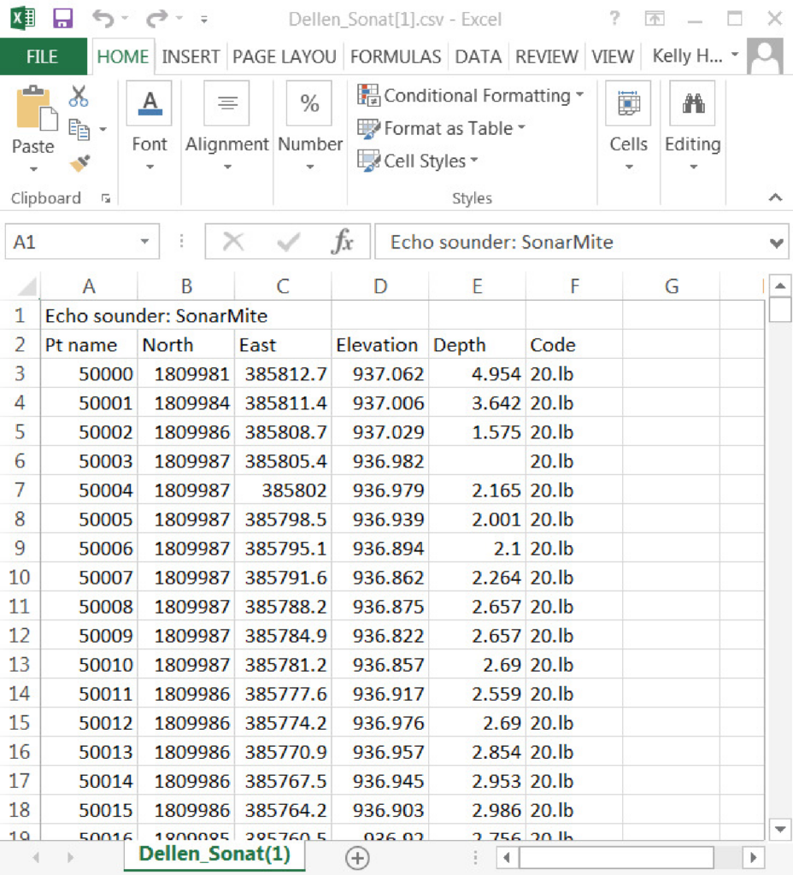
Task: Click the horizontal scroll left arrow
Action: [507, 857]
